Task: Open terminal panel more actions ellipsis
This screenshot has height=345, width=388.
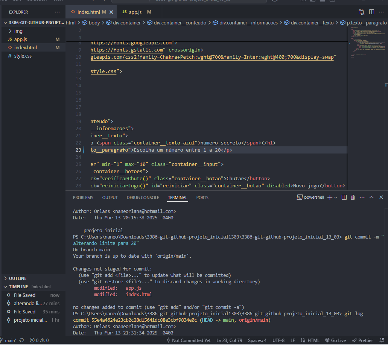Action: [x=362, y=198]
